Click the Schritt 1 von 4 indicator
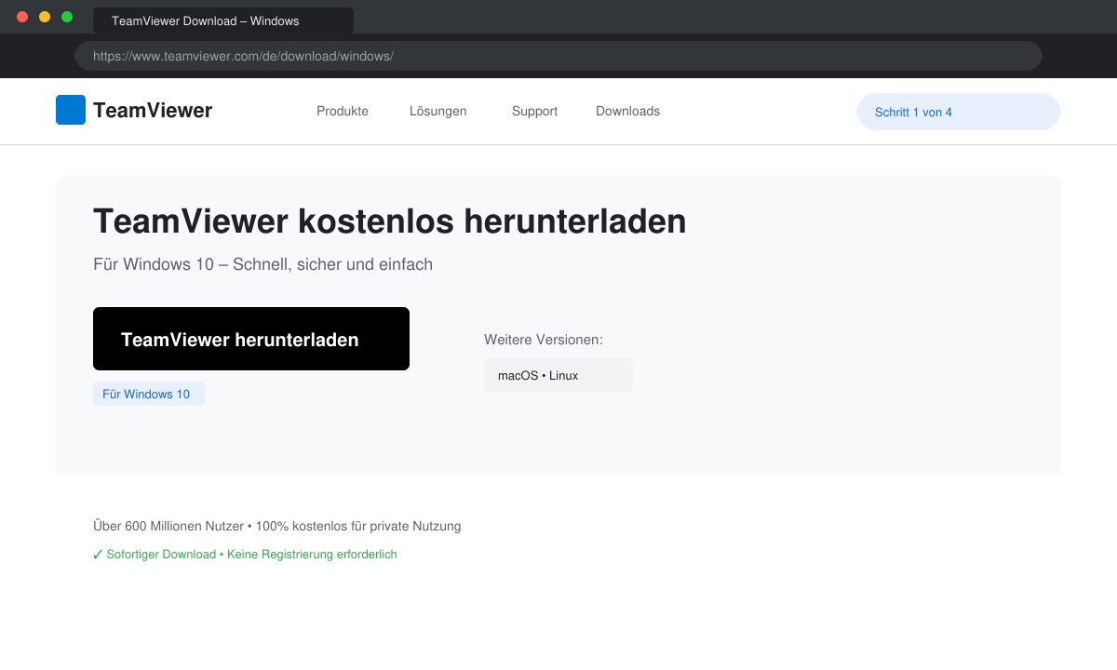The height and width of the screenshot is (670, 1117). (959, 112)
